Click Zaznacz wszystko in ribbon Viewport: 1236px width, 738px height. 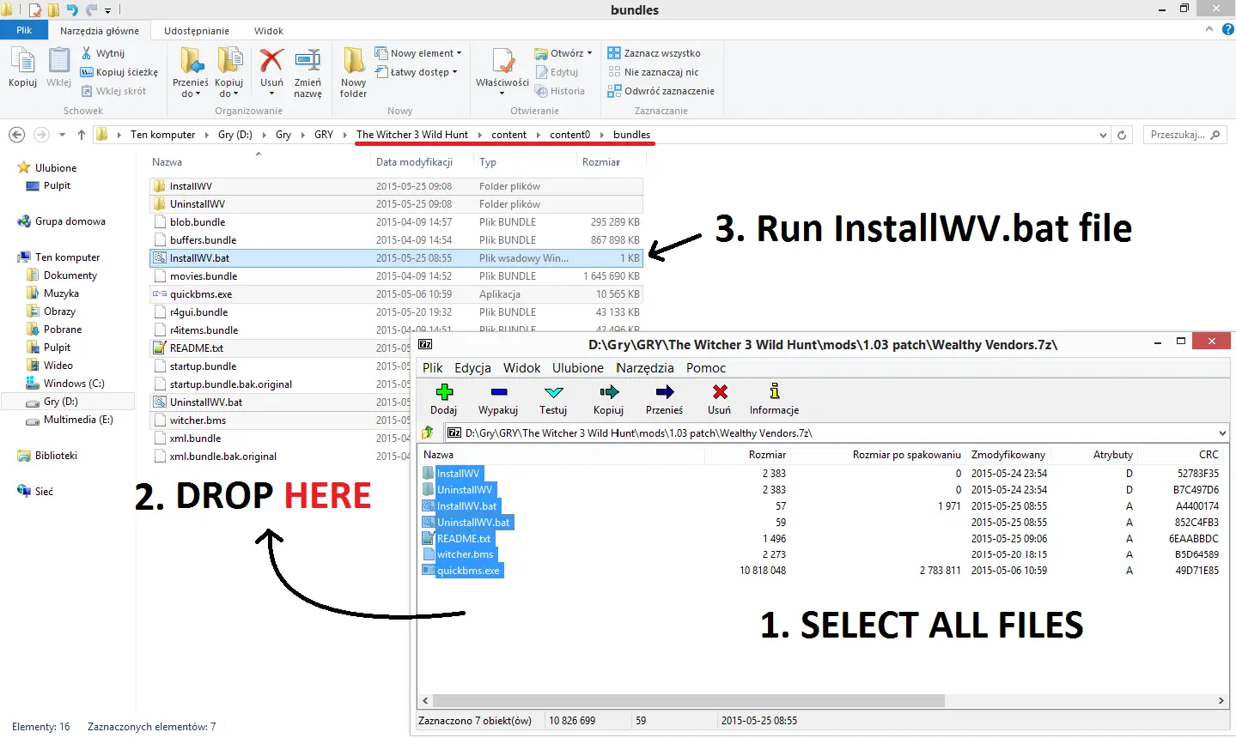[x=655, y=53]
